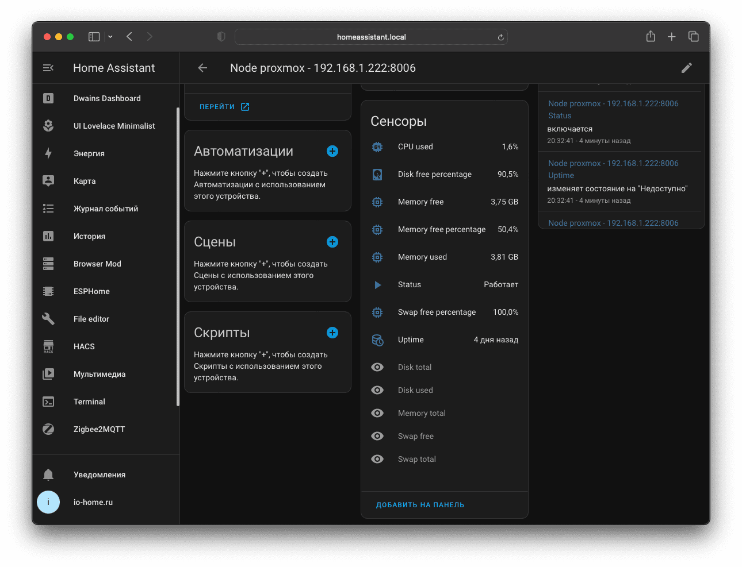Enable the hidden Disk total sensor

(377, 367)
